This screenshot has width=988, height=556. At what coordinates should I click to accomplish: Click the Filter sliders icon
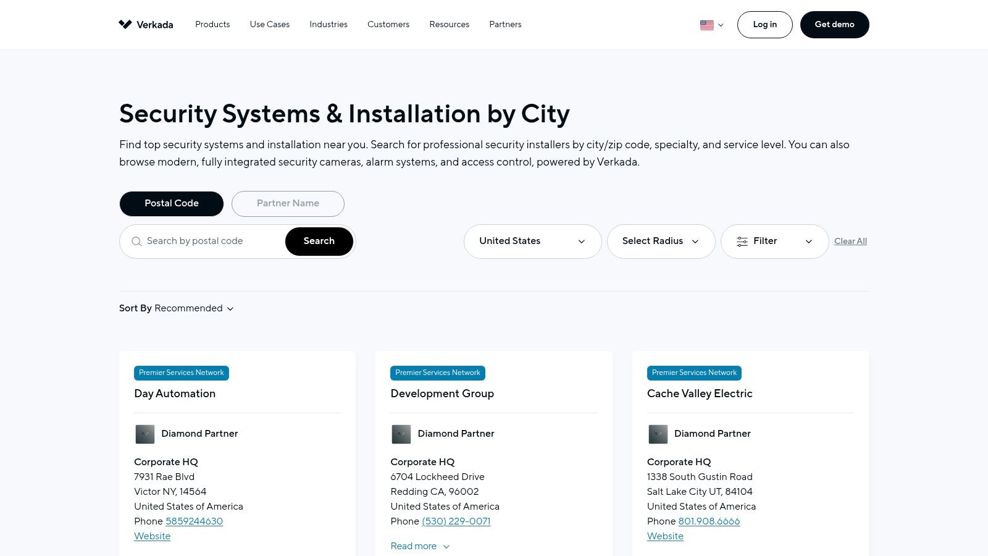(742, 242)
